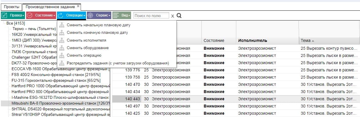This screenshot has height=117, width=360.
Task: Open the Состояние dropdown menu
Action: tap(41, 15)
